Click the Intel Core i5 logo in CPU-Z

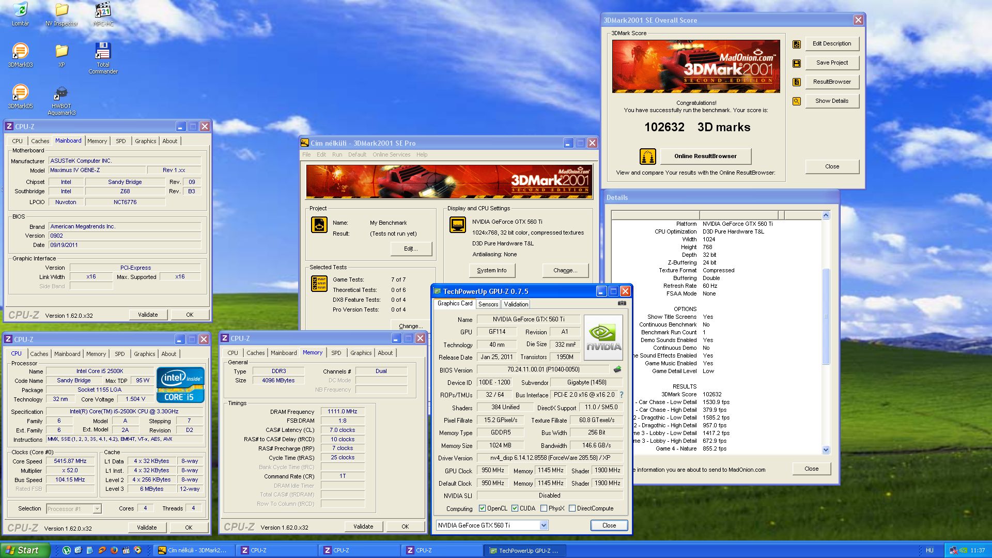click(180, 385)
